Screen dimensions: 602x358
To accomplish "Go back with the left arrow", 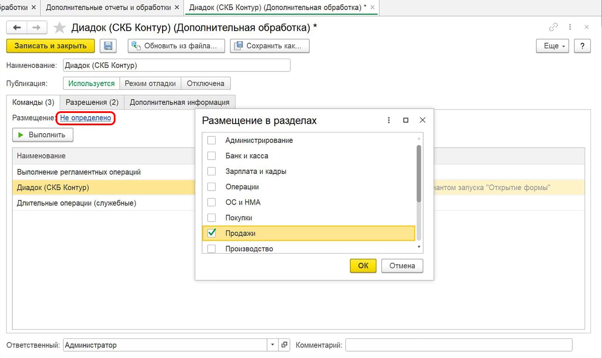I will [x=17, y=28].
